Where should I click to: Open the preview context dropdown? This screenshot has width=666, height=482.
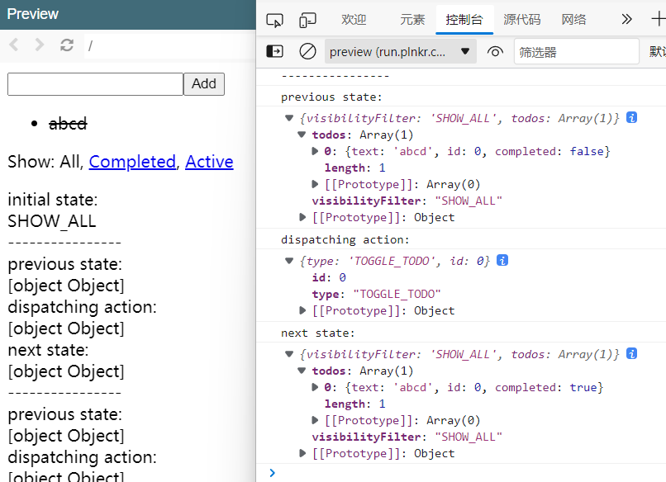[x=400, y=52]
